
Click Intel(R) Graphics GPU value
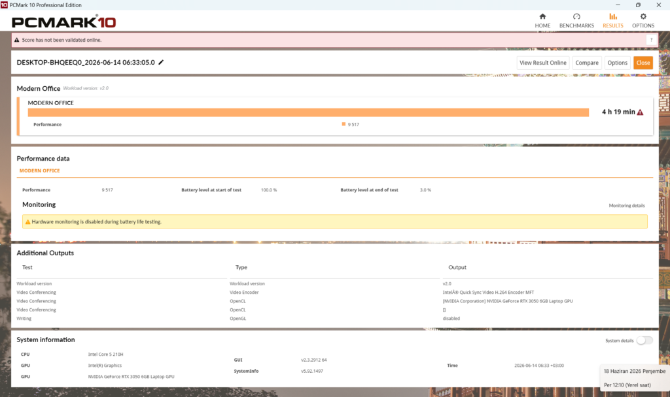point(105,366)
